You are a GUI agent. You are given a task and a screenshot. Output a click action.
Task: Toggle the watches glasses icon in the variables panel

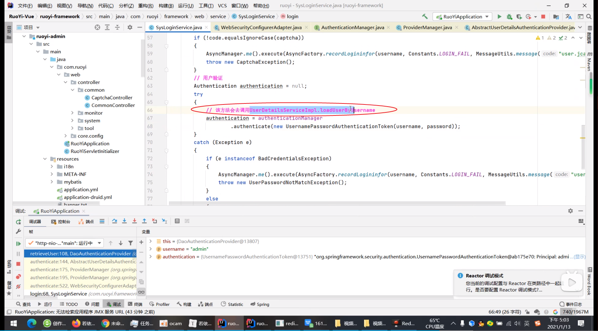pos(141,292)
